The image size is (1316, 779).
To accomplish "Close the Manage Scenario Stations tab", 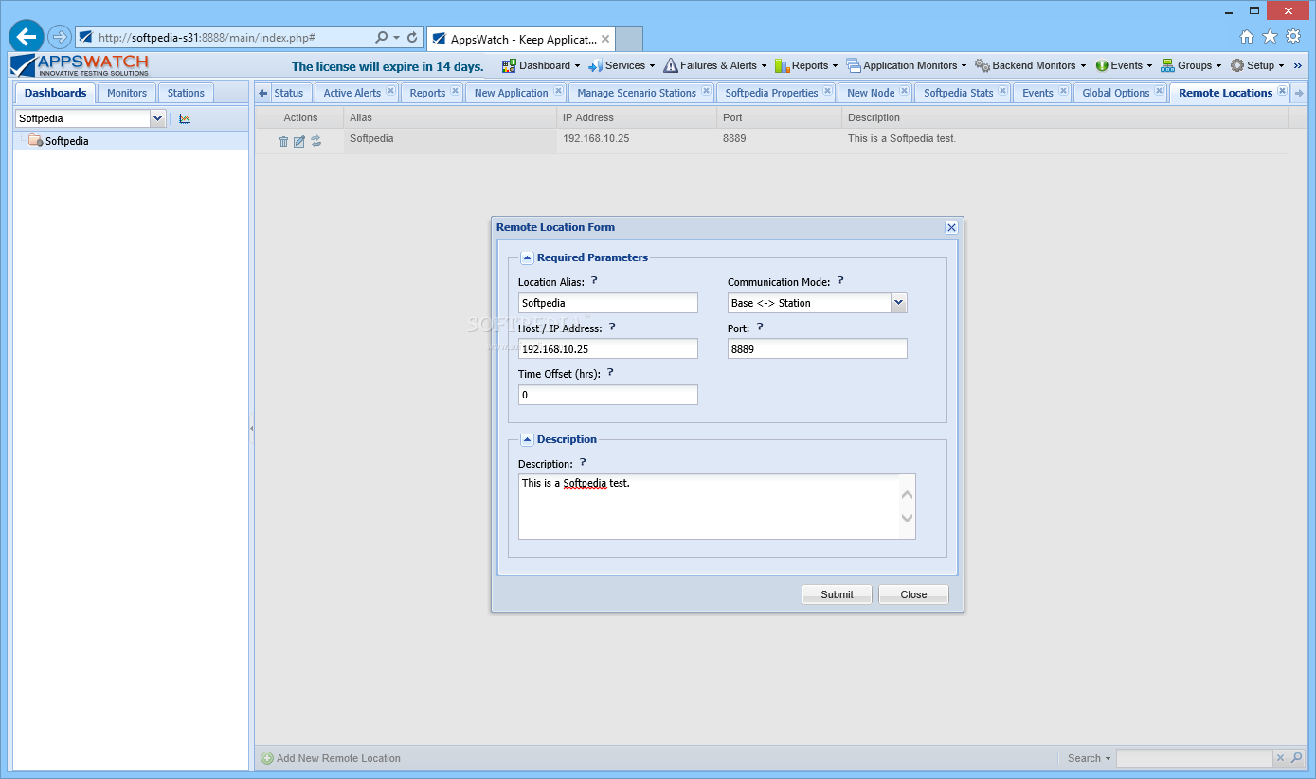I will [706, 91].
